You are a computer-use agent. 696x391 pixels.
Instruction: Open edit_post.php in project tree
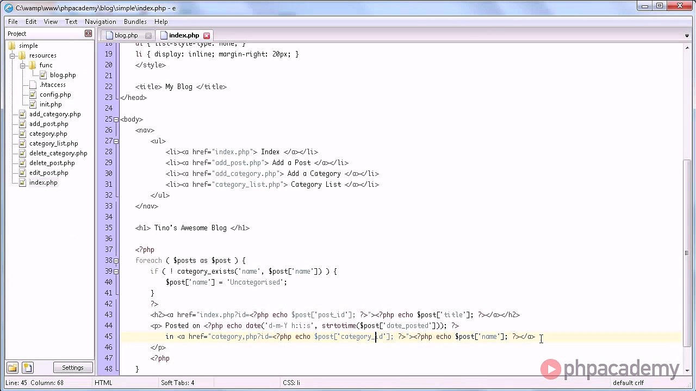[x=48, y=173]
